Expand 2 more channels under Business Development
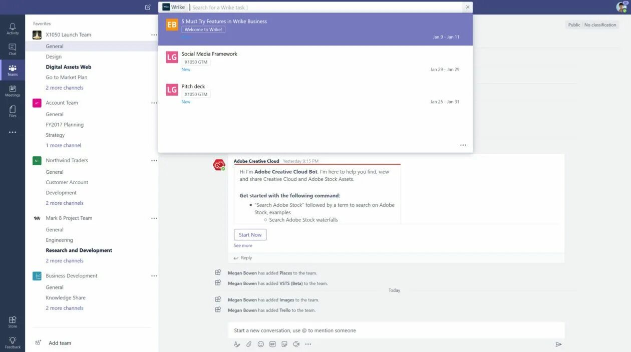 pos(65,308)
